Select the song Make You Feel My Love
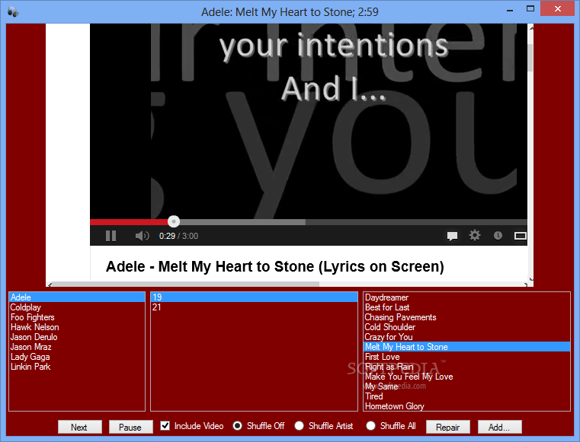Screen dimensions: 580x442 coord(466,377)
